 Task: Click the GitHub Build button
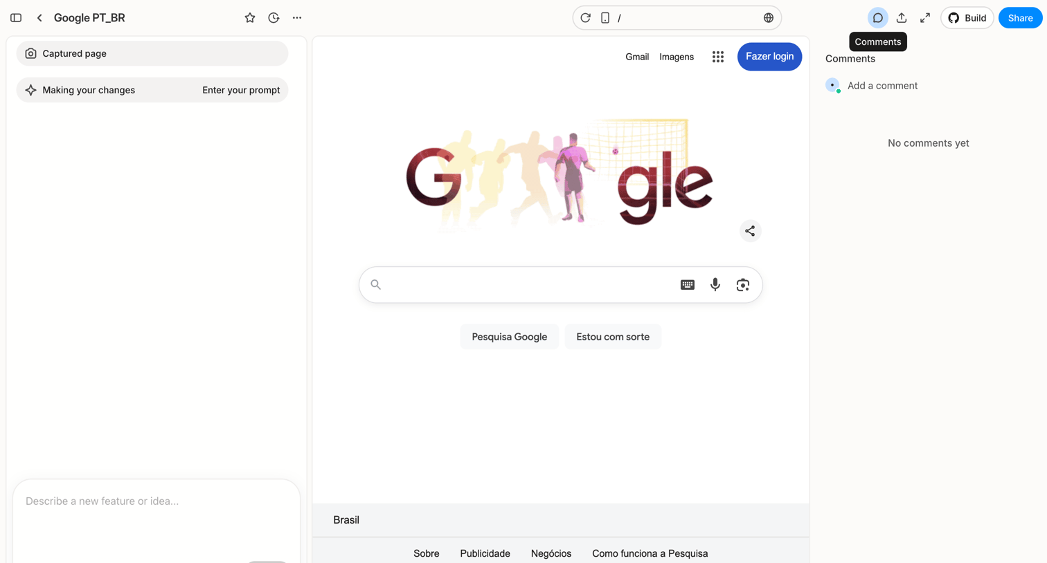tap(967, 18)
